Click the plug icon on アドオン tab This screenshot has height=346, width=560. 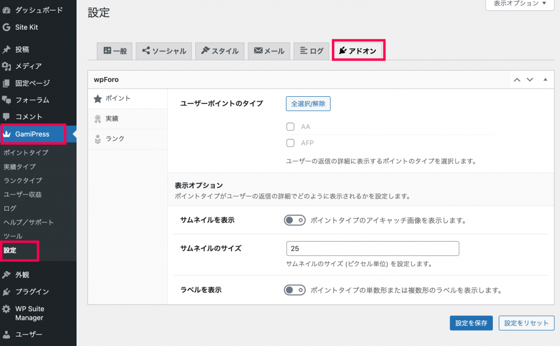point(342,50)
